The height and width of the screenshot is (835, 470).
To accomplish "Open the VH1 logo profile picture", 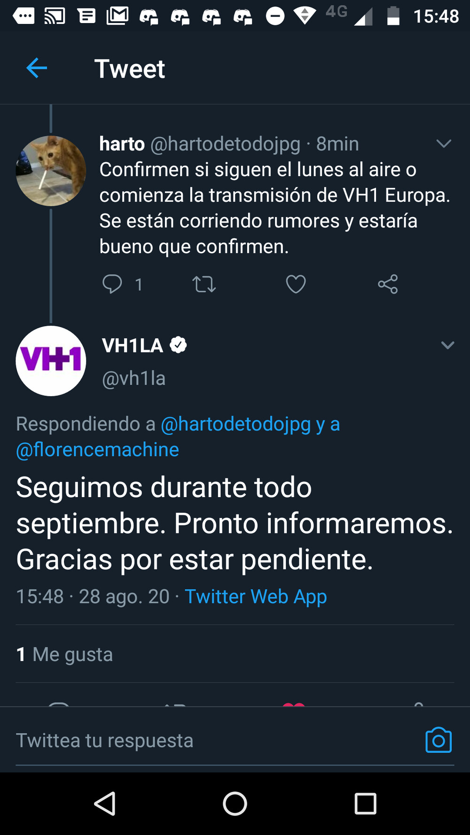I will click(x=51, y=361).
